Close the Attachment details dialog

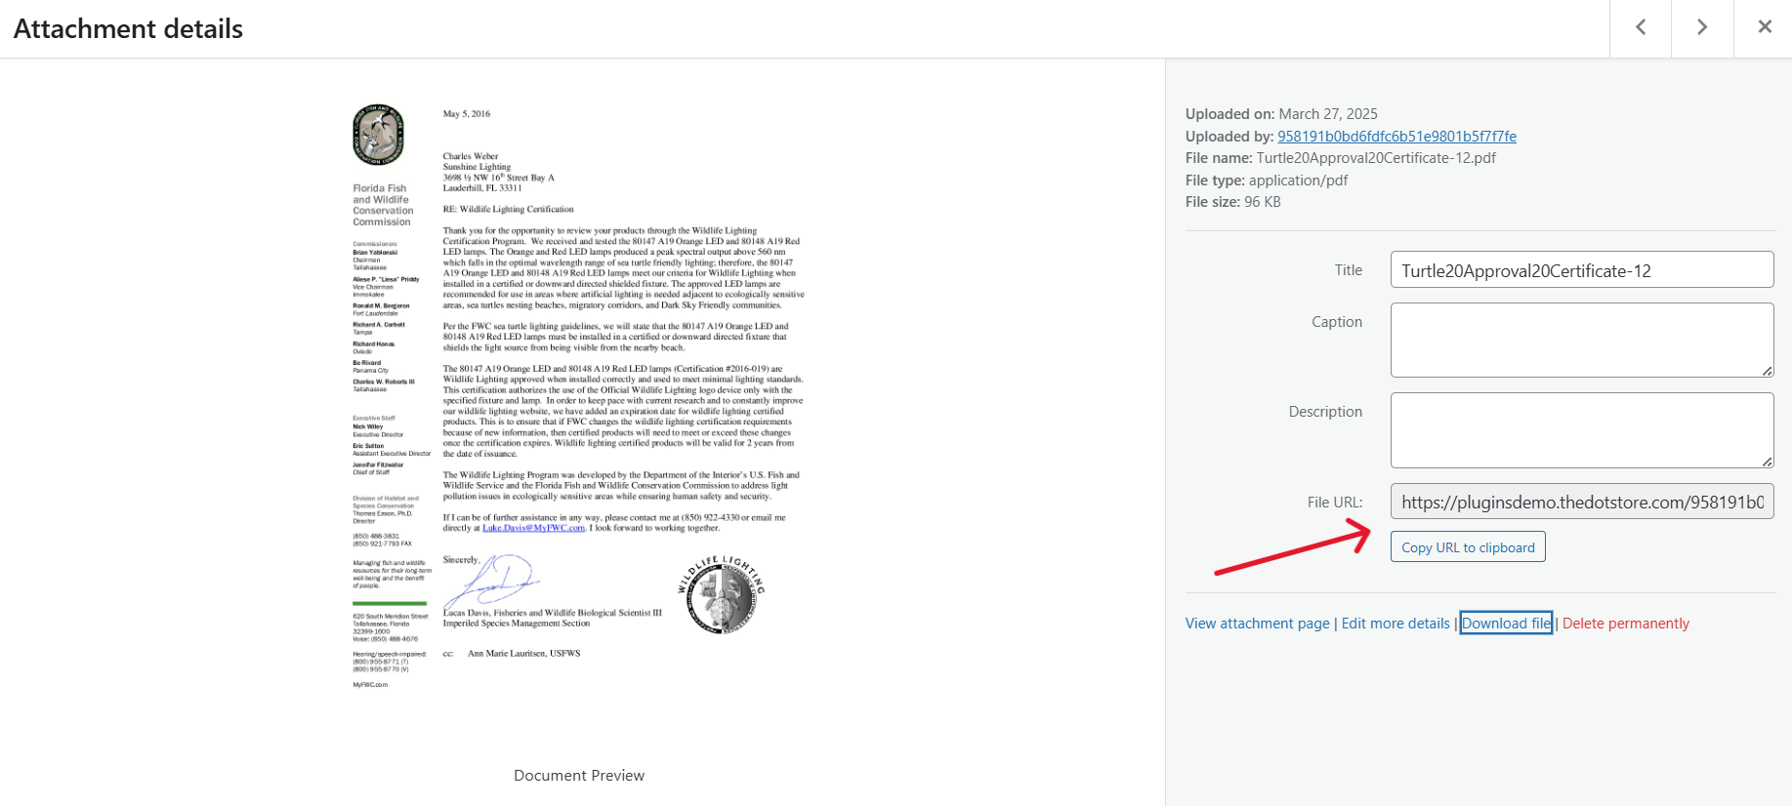(x=1764, y=27)
